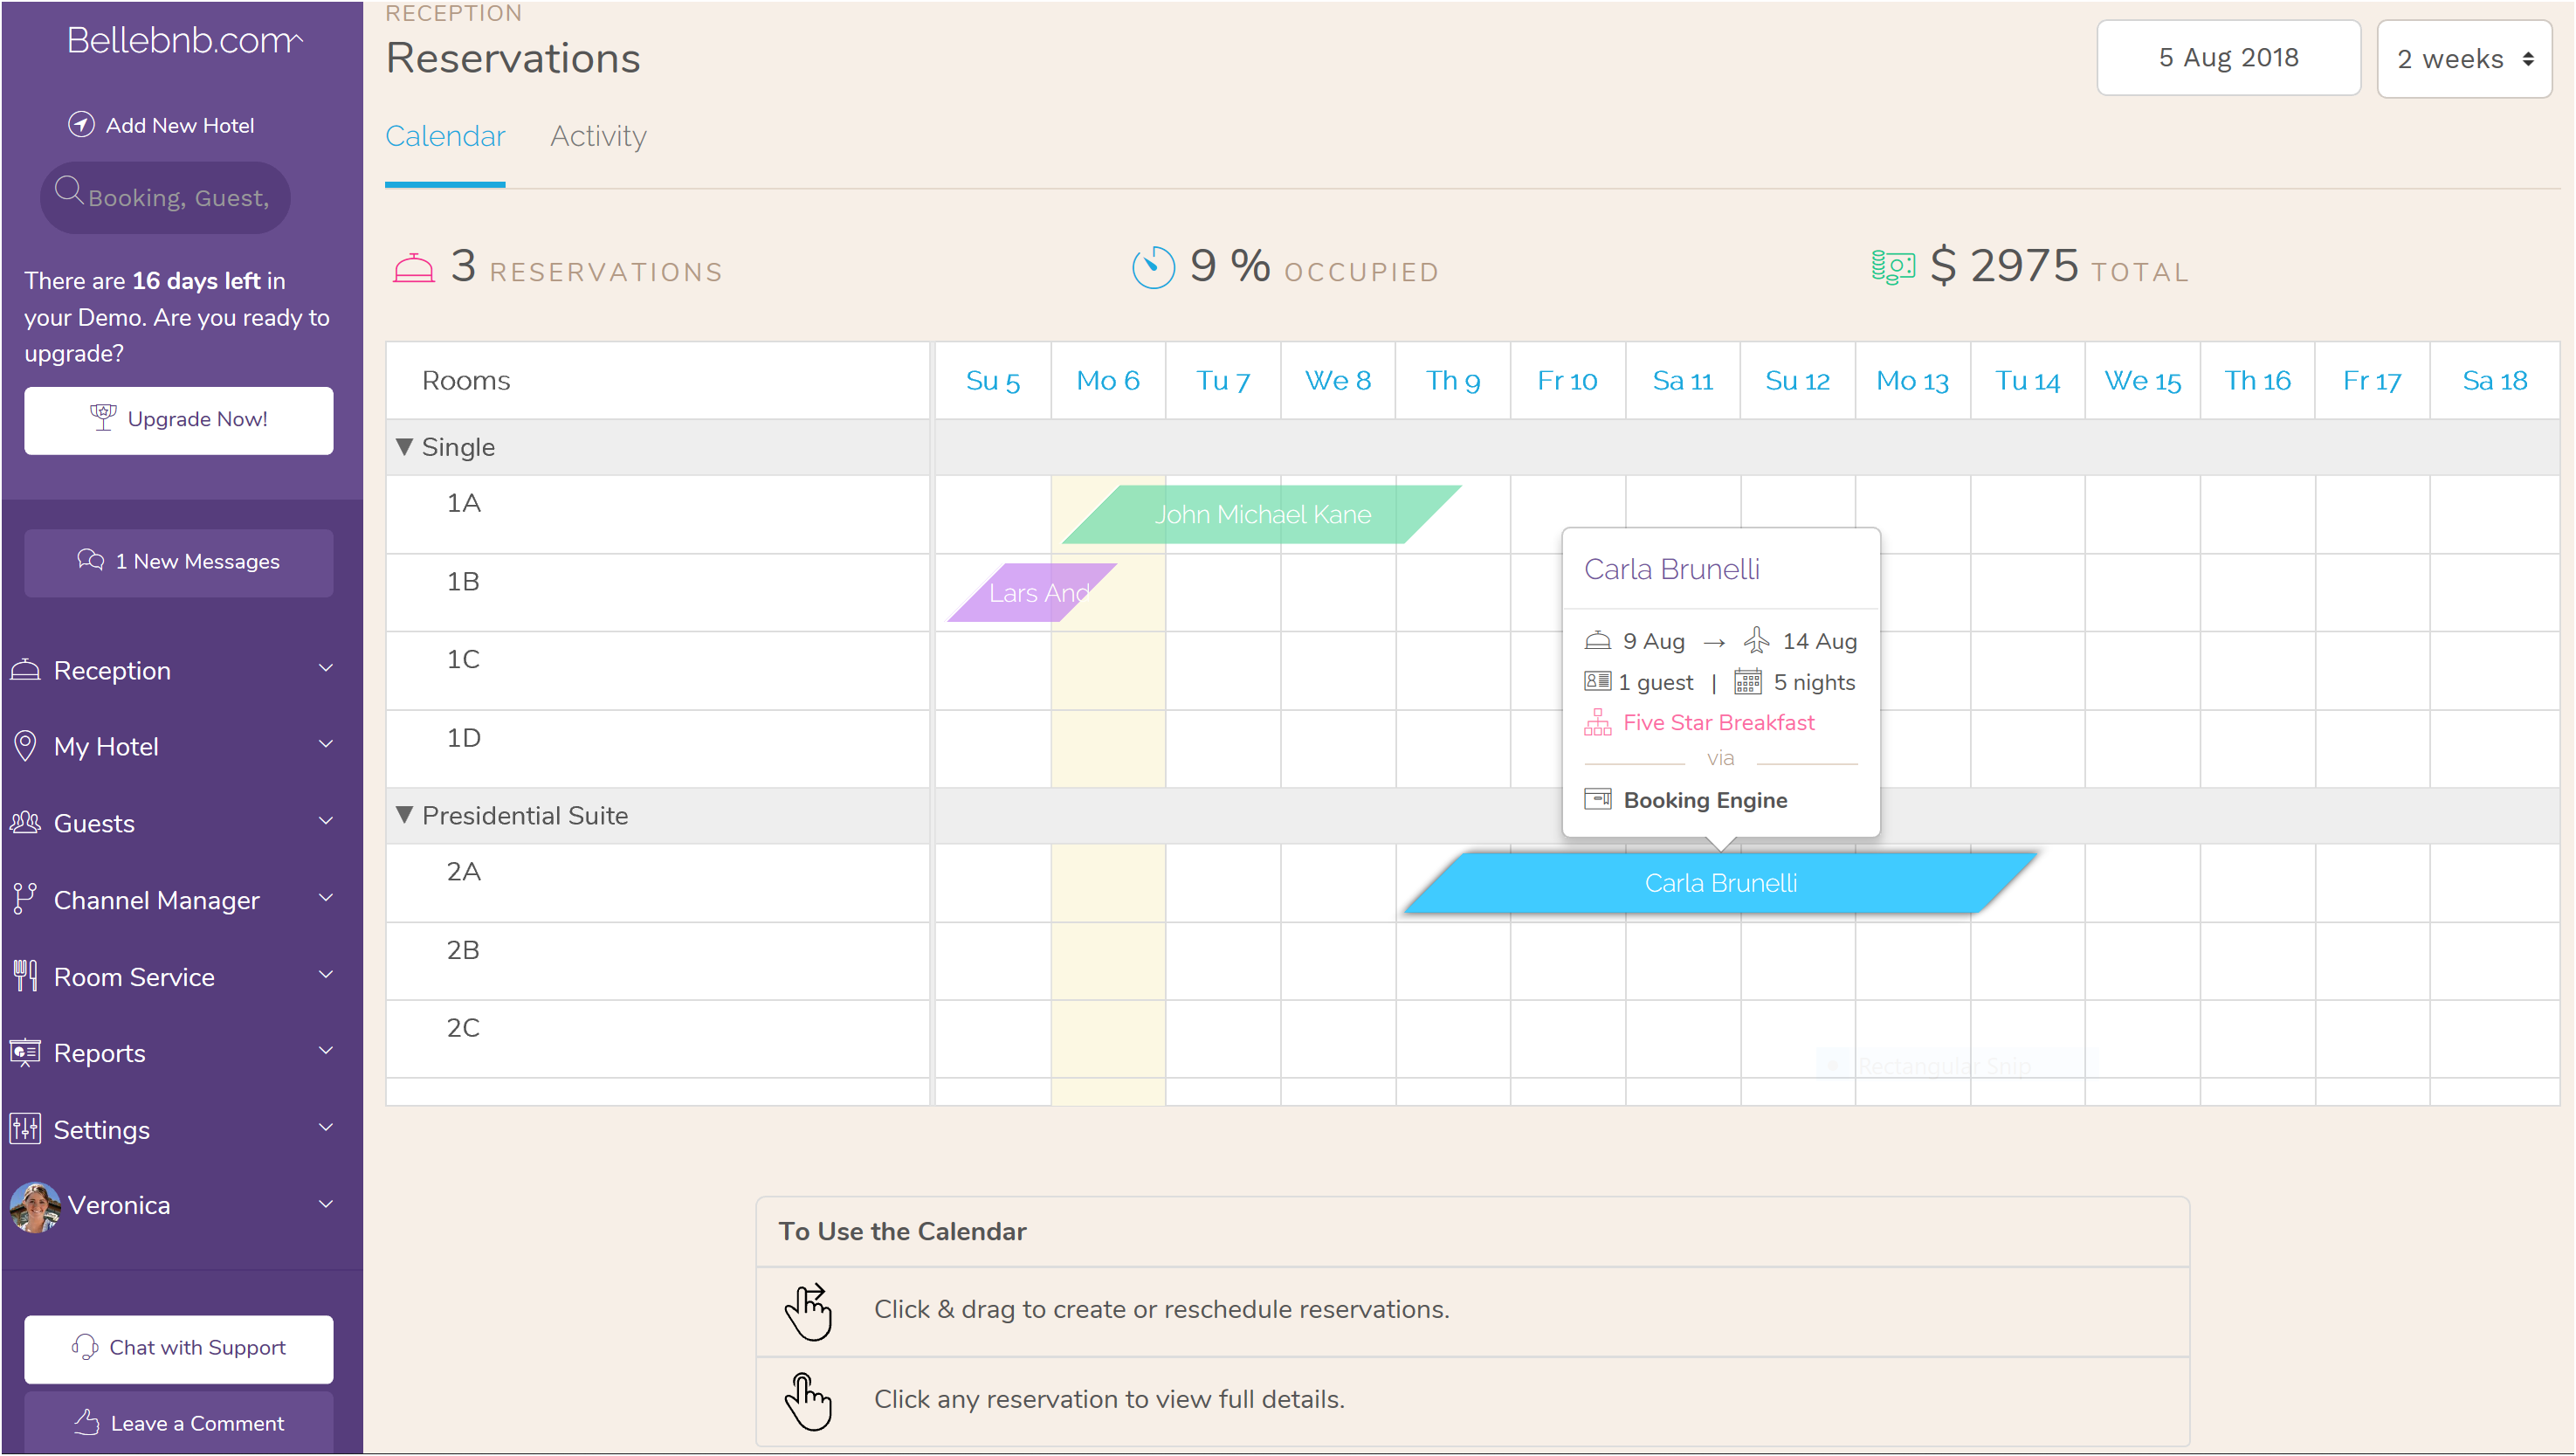Expand the Single room category triangle
Viewport: 2576px width, 1456px height.
tap(403, 445)
